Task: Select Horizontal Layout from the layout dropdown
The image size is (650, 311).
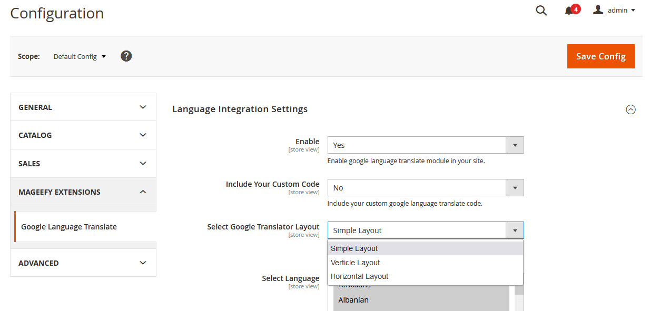Action: 359,276
